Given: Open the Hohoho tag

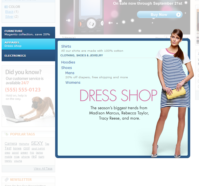Looking at the screenshot, I should (24, 144).
